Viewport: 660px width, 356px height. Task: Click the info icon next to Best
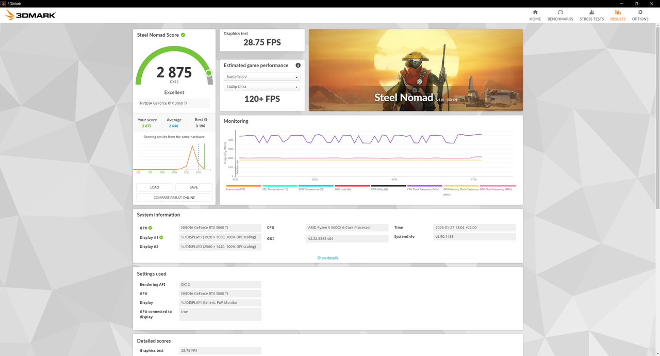[x=206, y=120]
